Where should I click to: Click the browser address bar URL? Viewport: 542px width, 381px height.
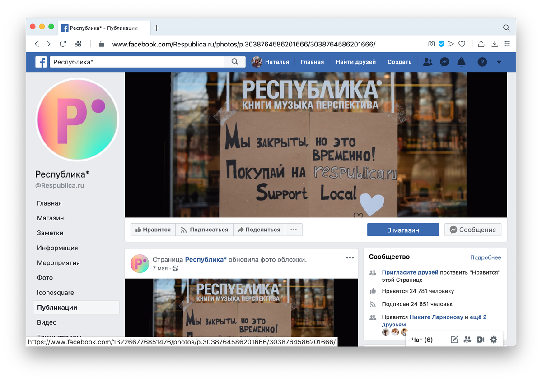pos(243,44)
